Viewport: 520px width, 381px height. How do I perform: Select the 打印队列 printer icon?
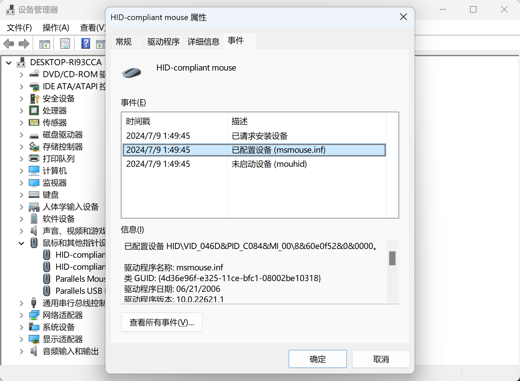[x=34, y=158]
